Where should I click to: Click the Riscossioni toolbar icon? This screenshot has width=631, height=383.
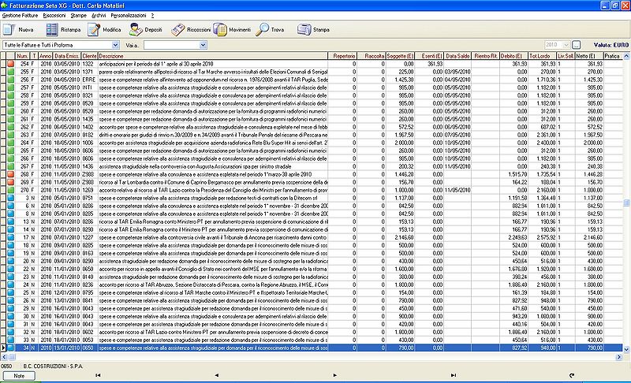(x=178, y=29)
